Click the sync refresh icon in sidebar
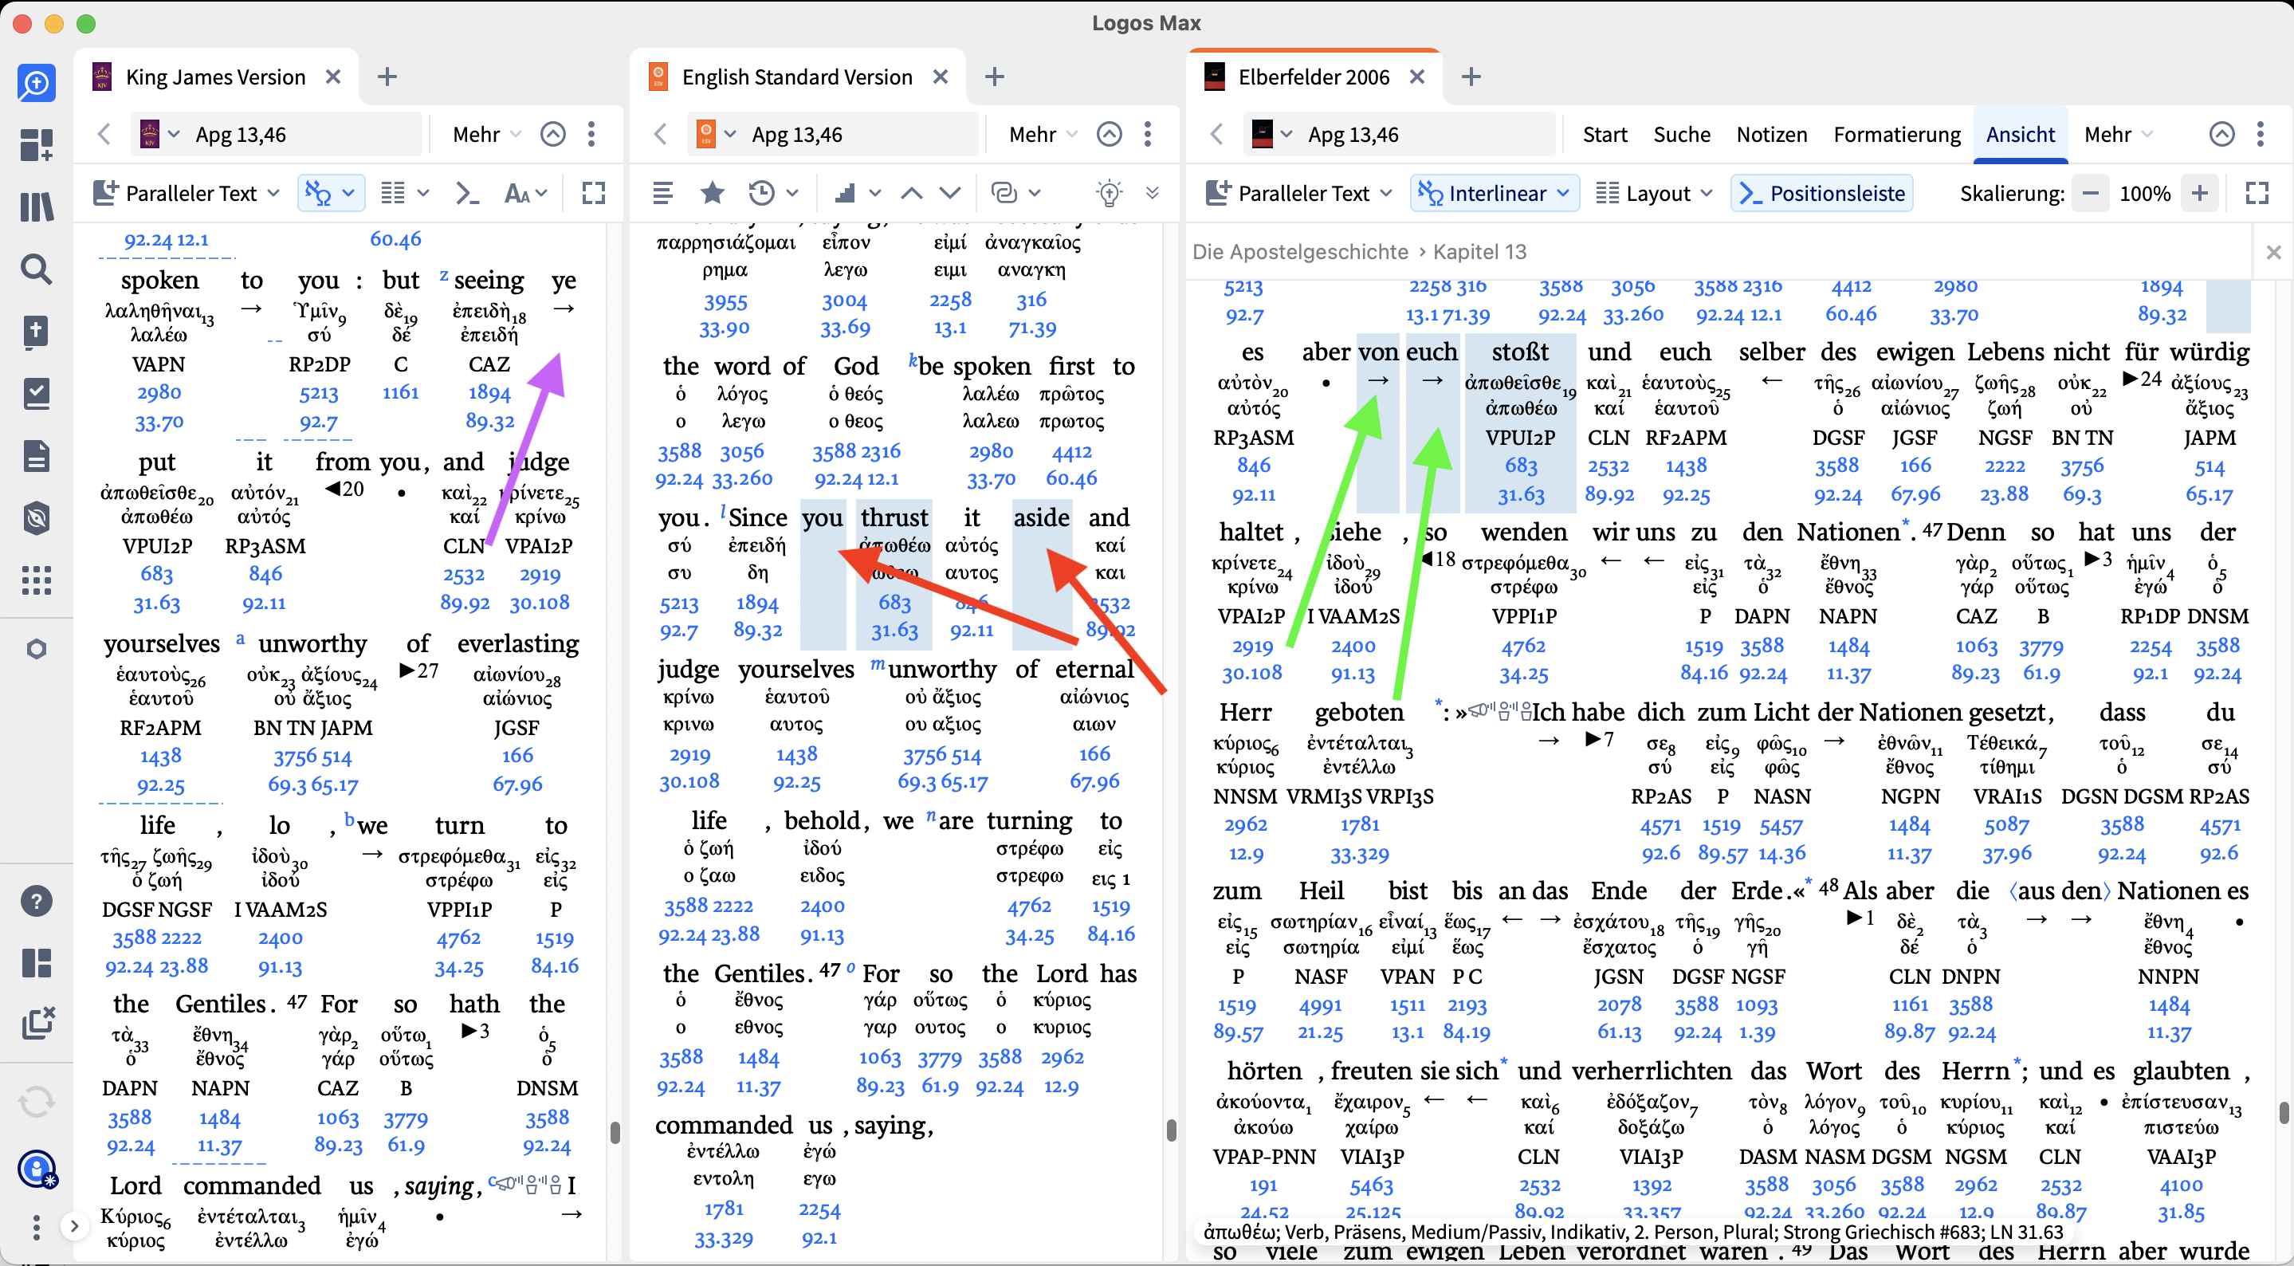Viewport: 2294px width, 1266px height. (x=37, y=1102)
